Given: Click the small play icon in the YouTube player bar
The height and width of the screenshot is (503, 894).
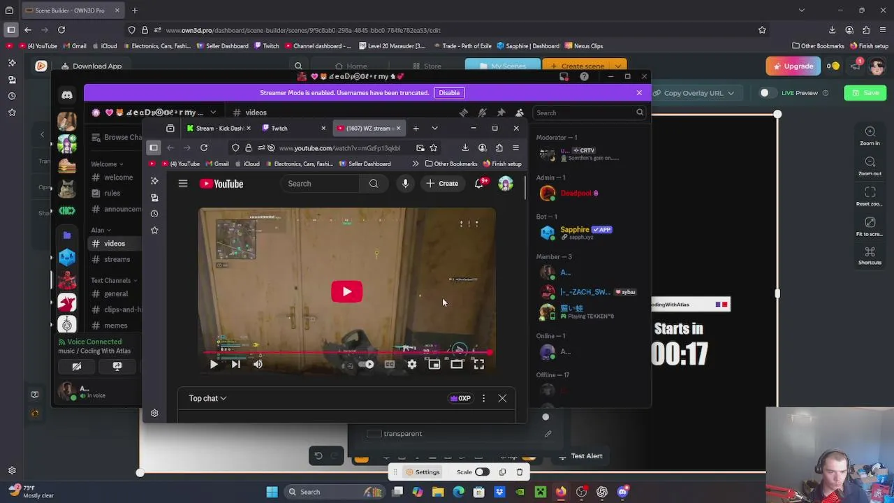Looking at the screenshot, I should [214, 364].
